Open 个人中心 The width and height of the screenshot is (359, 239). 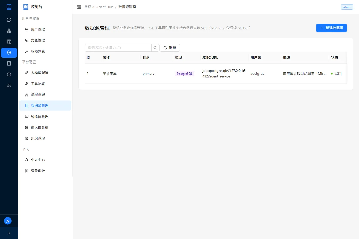coord(45,160)
